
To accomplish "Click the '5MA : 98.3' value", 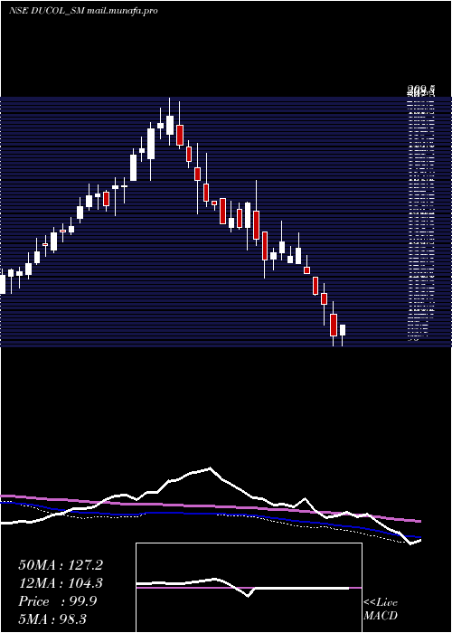I will click(x=52, y=619).
